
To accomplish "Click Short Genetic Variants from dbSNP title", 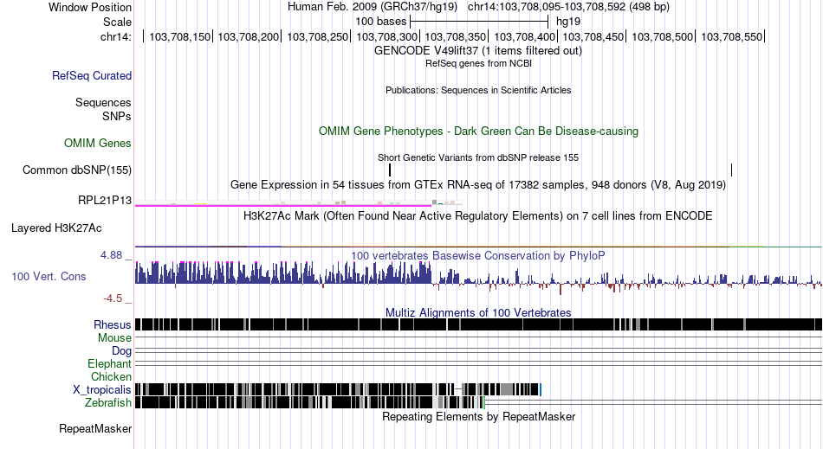I will pos(478,157).
